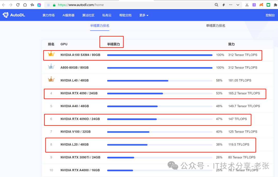Click the gold rank 1 crown icon

coord(51,54)
